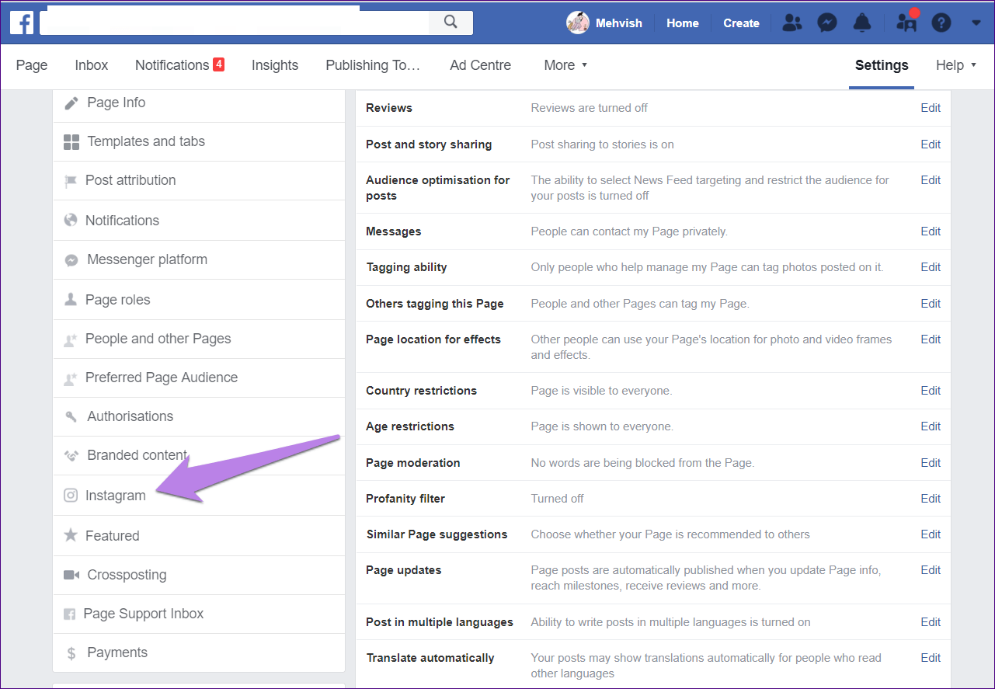995x689 pixels.
Task: Select the Settings tab
Action: point(882,65)
